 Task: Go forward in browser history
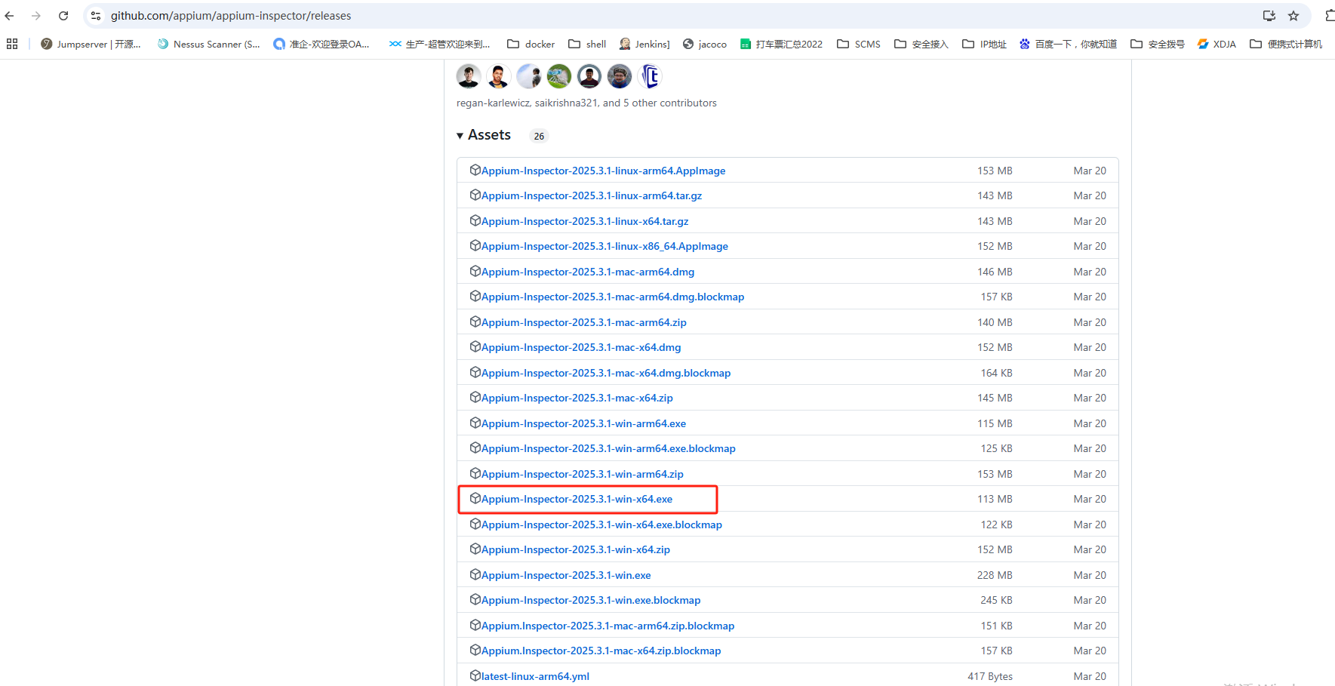pyautogui.click(x=36, y=15)
